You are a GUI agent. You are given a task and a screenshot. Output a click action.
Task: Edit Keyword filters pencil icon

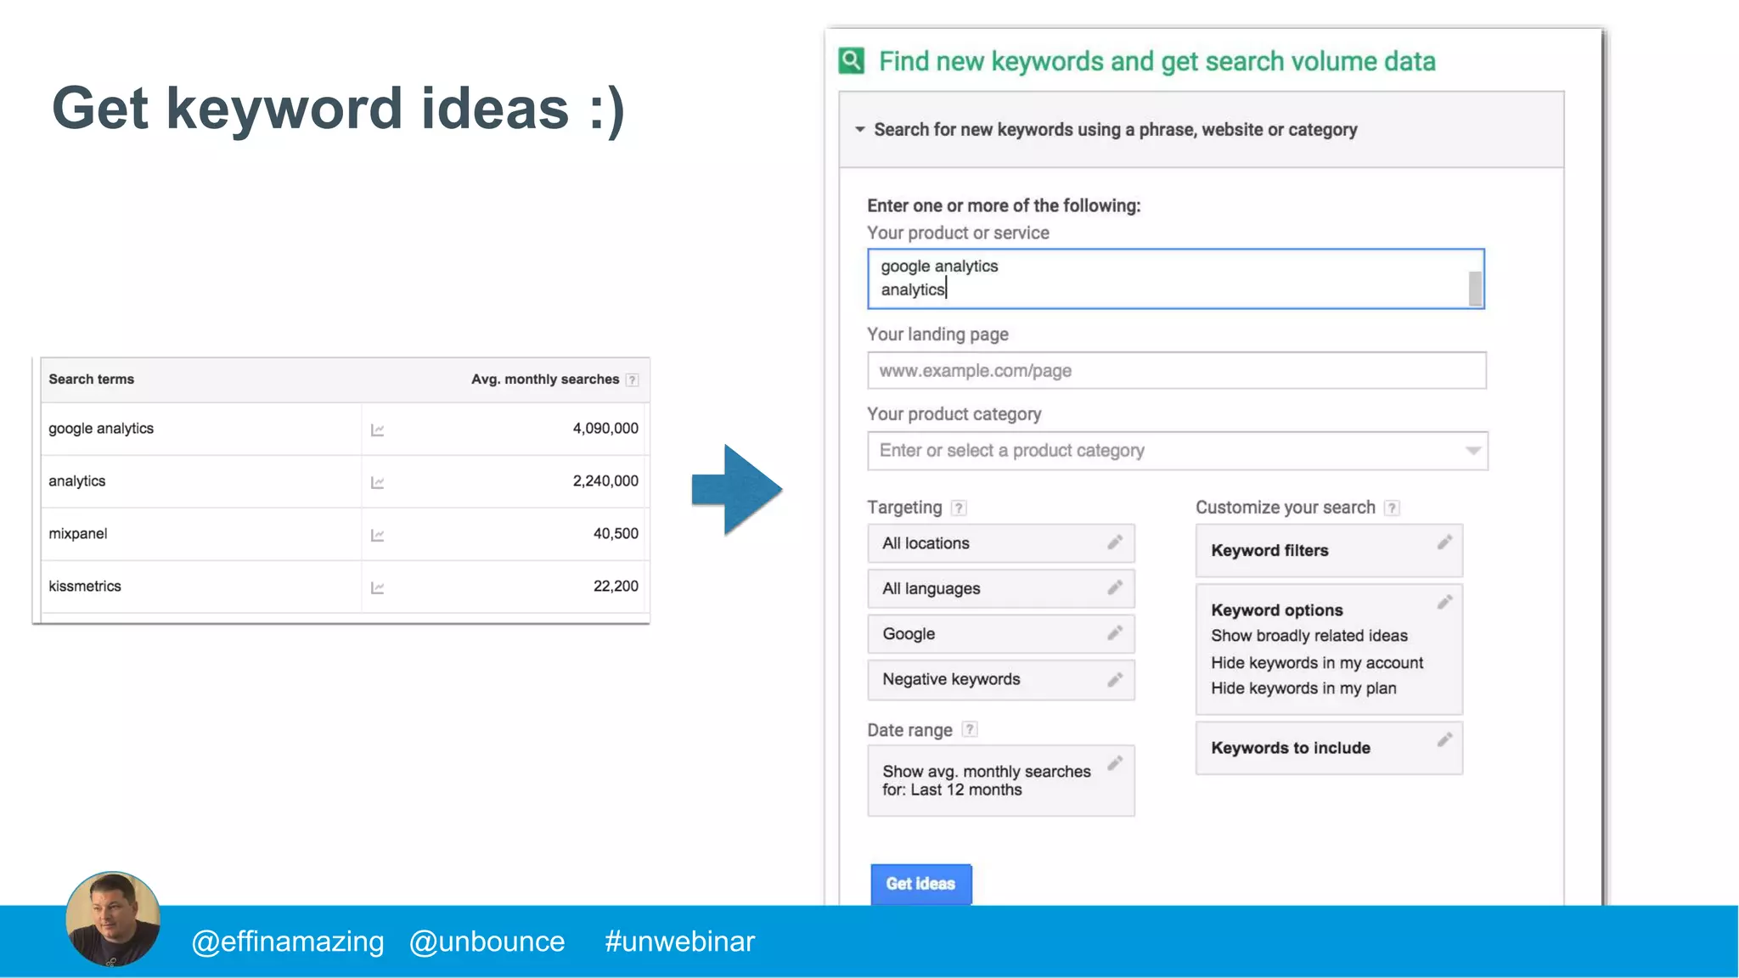coord(1444,542)
